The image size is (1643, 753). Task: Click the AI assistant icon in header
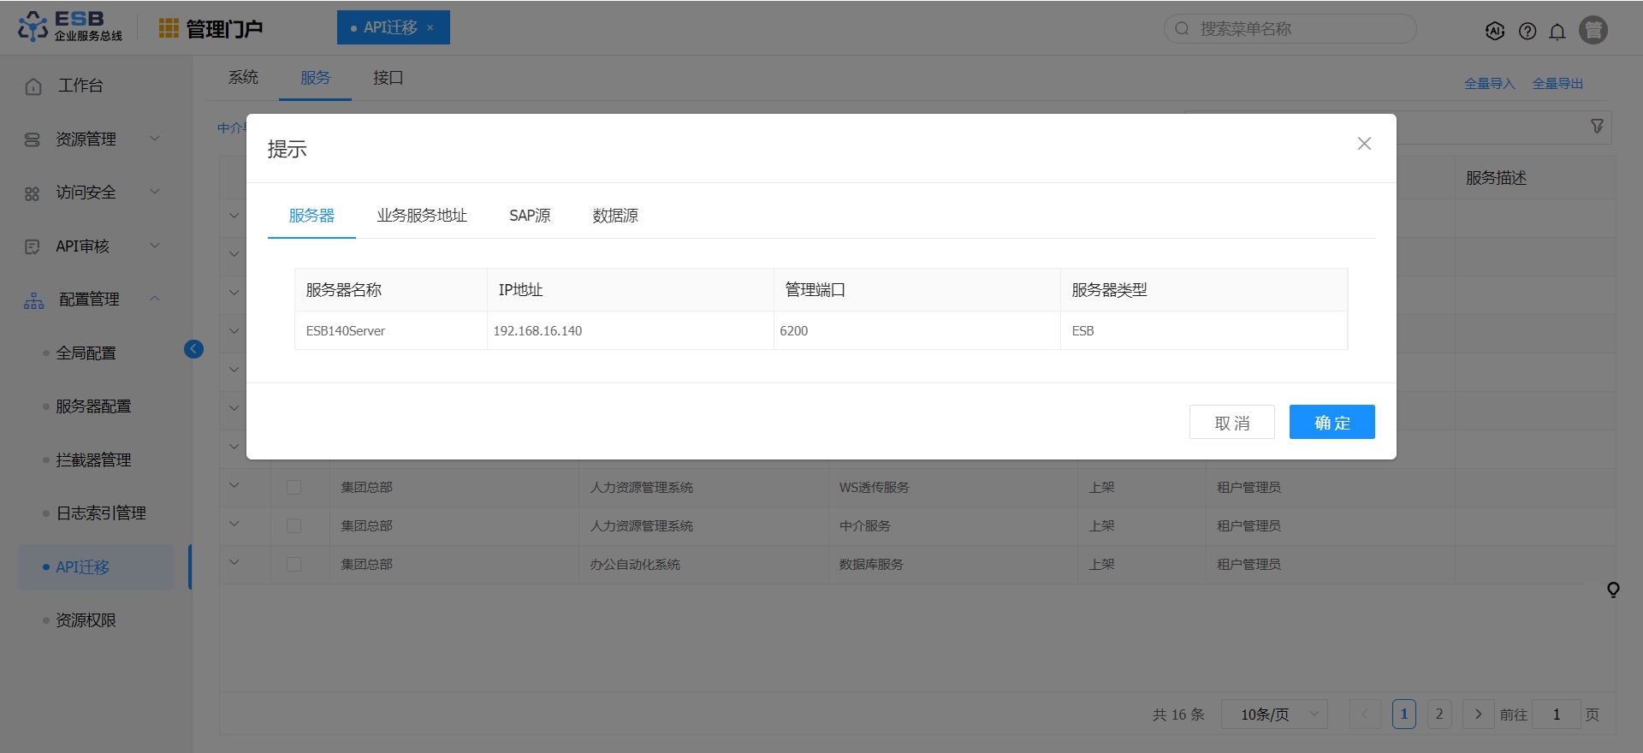[1495, 31]
